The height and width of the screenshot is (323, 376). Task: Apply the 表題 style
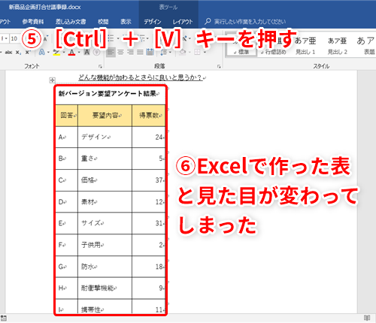tap(366, 45)
